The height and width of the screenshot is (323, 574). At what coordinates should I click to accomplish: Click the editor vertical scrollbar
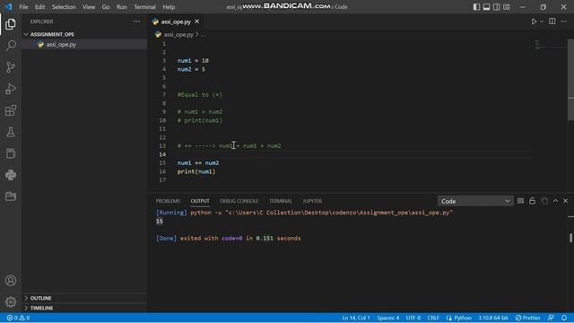(570, 80)
